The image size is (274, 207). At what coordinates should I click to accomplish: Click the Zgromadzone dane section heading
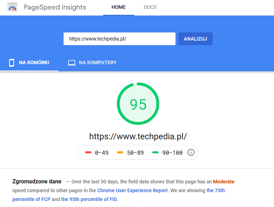coord(37,182)
